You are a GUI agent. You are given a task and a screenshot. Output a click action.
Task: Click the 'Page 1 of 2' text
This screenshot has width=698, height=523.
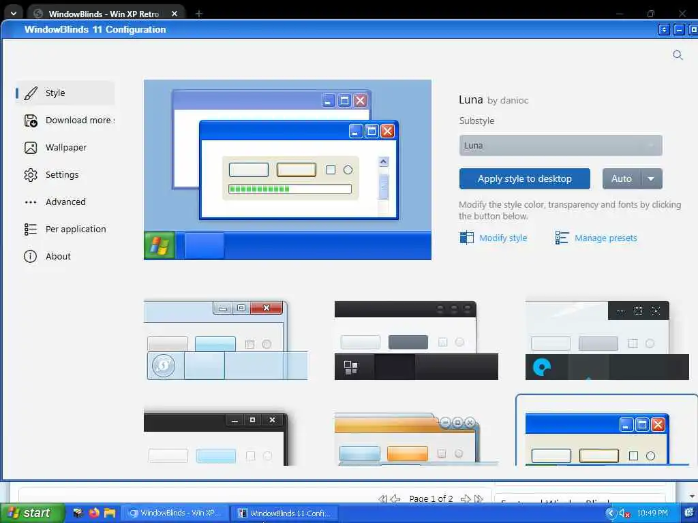[x=431, y=499]
